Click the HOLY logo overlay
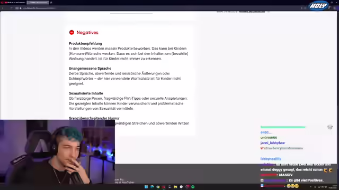Screen dimensions: 339x190 click(x=318, y=6)
